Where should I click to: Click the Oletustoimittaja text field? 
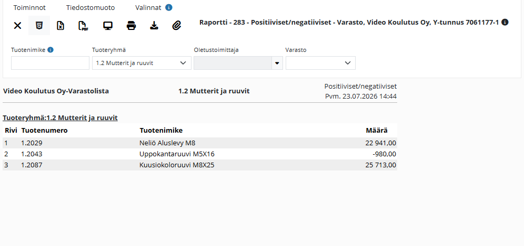pyautogui.click(x=233, y=63)
